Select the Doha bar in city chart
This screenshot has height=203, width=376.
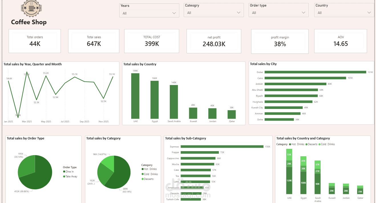point(279,119)
